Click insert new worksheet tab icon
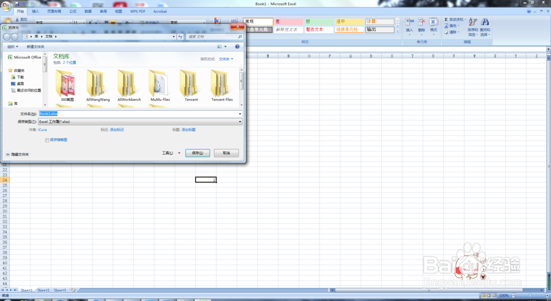This screenshot has height=301, width=551. click(73, 290)
